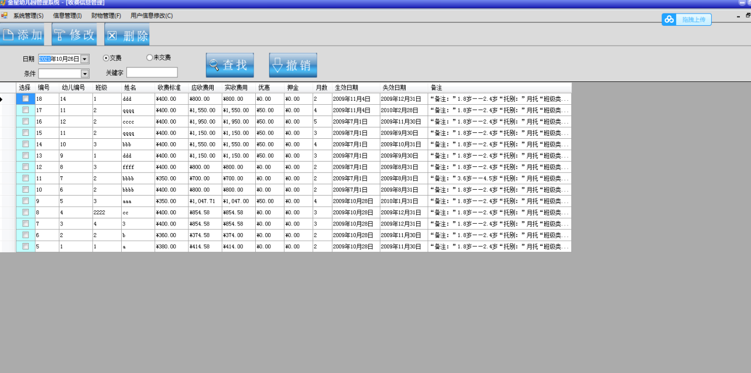Click the 删除 (Delete) toolbar button
Screen dimensions: 751x373
coord(127,35)
